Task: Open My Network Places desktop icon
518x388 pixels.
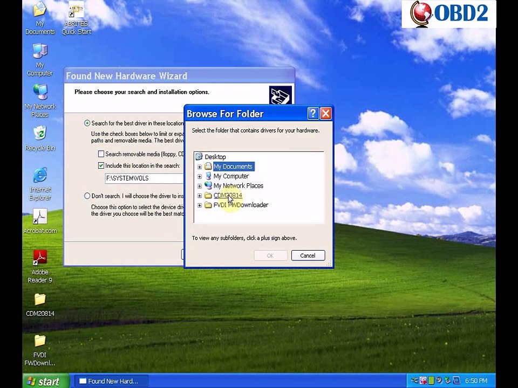Action: point(40,101)
